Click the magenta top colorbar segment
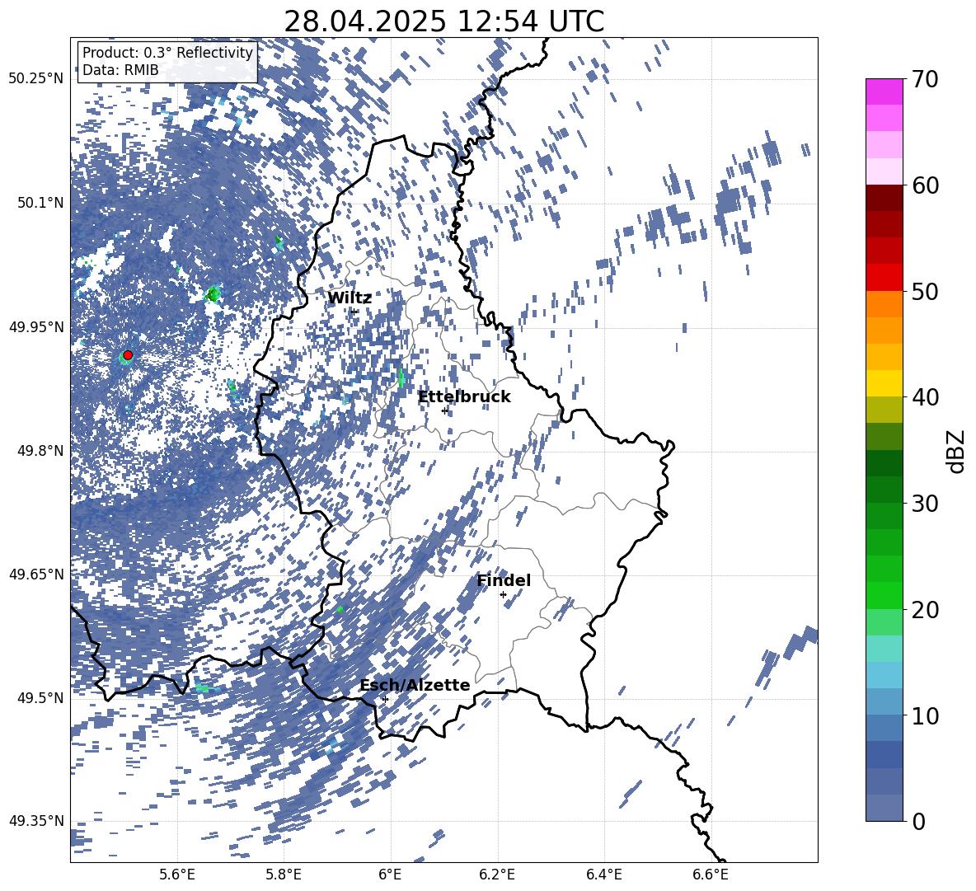976x891 pixels. pos(884,92)
